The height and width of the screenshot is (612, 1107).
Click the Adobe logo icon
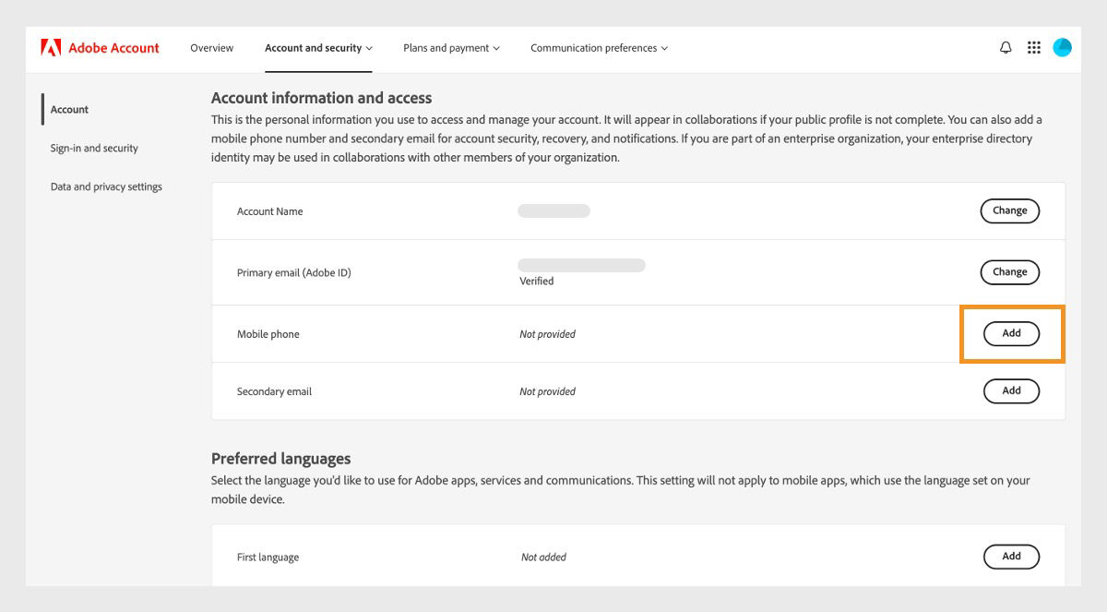pyautogui.click(x=51, y=48)
